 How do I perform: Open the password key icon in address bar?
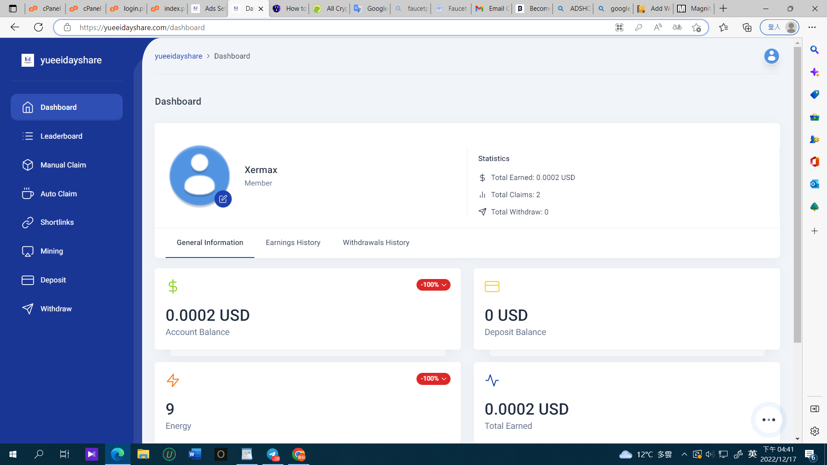[x=638, y=28]
